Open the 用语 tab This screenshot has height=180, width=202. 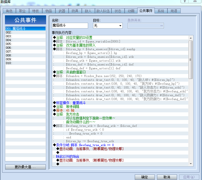pos(174,11)
